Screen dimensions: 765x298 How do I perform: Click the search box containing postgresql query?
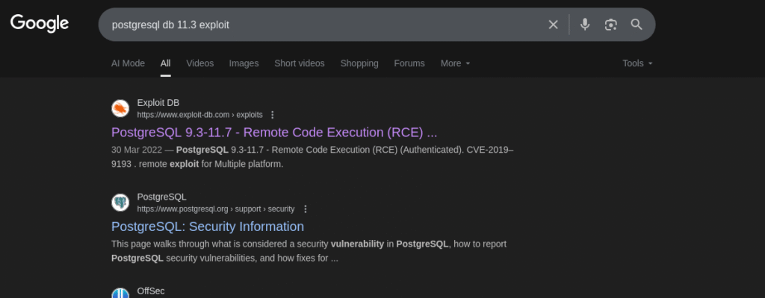click(x=321, y=25)
